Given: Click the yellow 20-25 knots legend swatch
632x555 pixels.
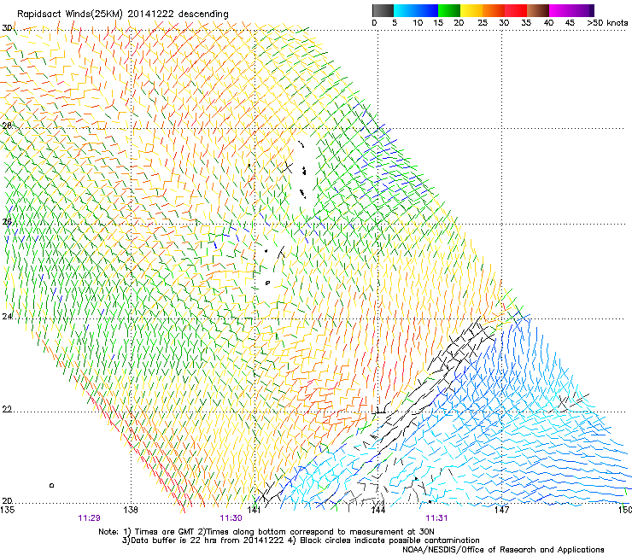Looking at the screenshot, I should pos(471,10).
